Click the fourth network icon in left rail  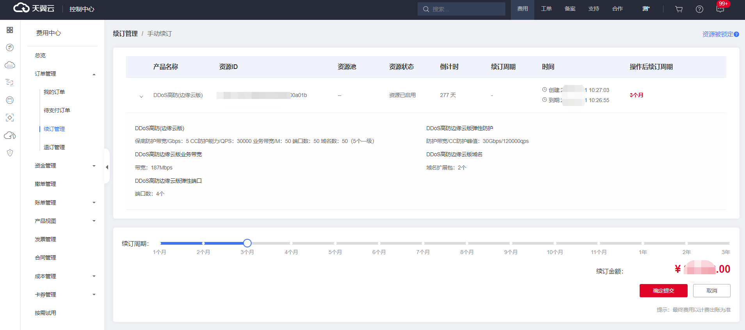pos(10,83)
